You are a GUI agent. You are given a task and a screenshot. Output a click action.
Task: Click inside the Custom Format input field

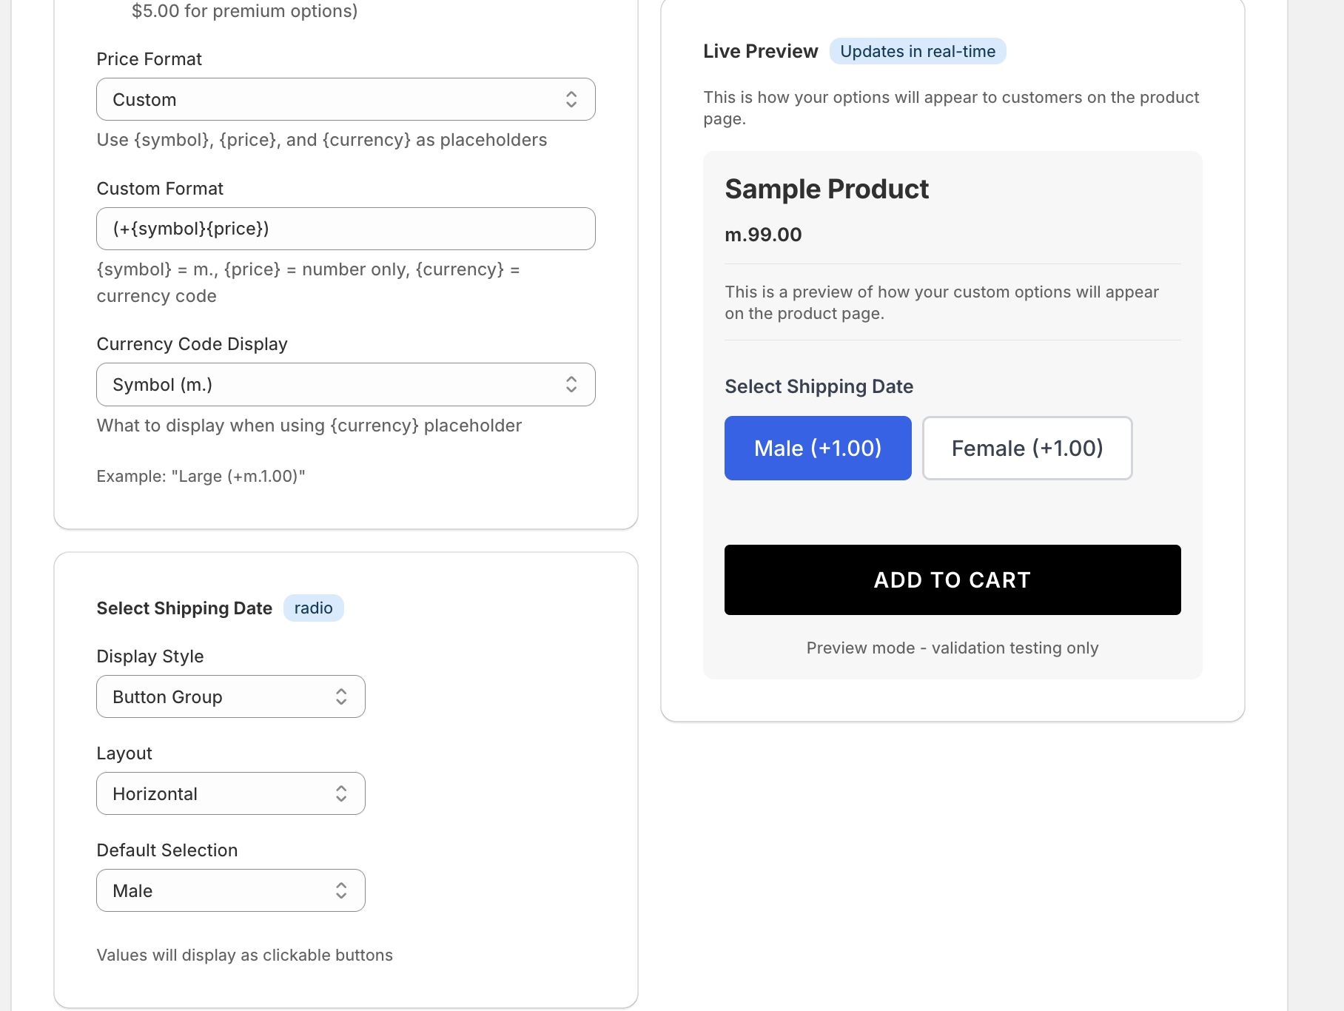click(x=296, y=229)
